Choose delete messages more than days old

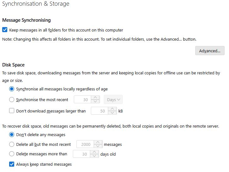coord(12,154)
